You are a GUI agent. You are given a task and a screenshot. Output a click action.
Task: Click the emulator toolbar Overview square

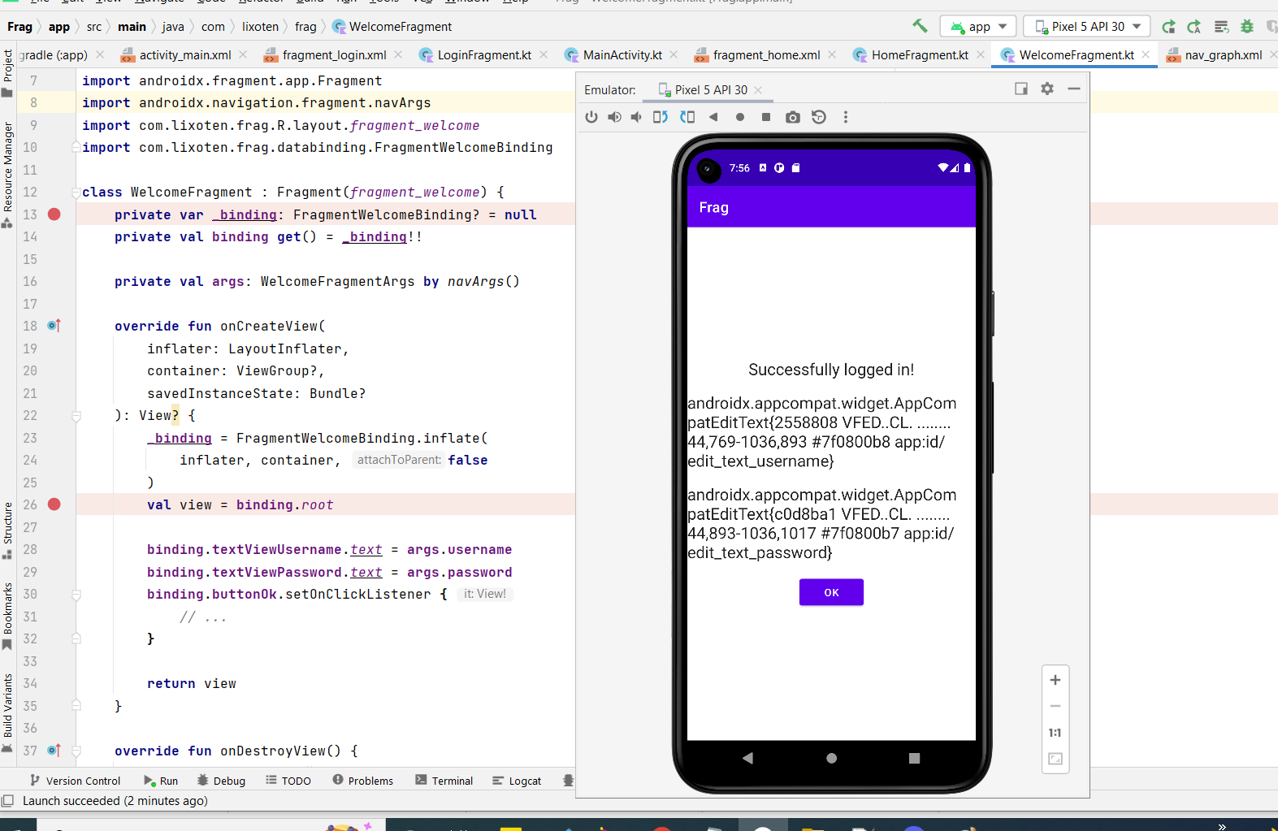click(766, 117)
